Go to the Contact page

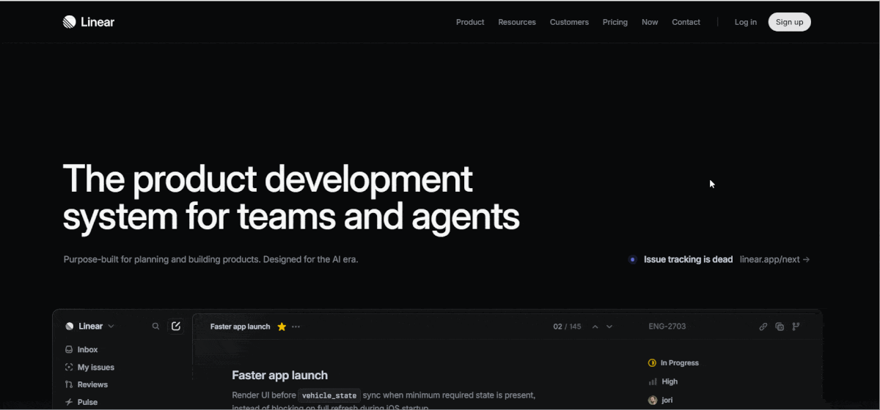tap(686, 22)
